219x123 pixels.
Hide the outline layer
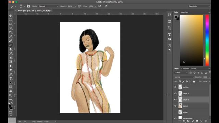[x=175, y=87]
